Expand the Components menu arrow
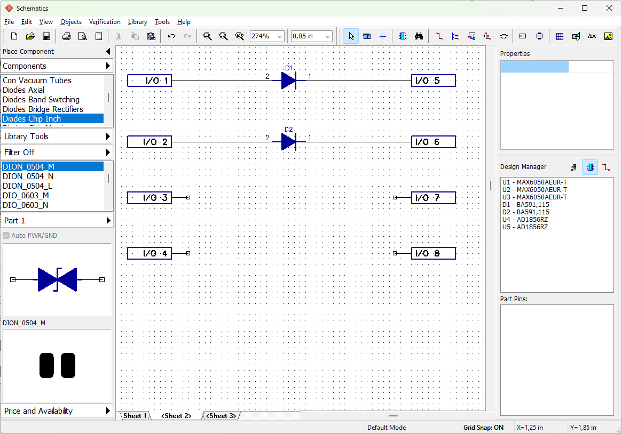 (x=108, y=66)
